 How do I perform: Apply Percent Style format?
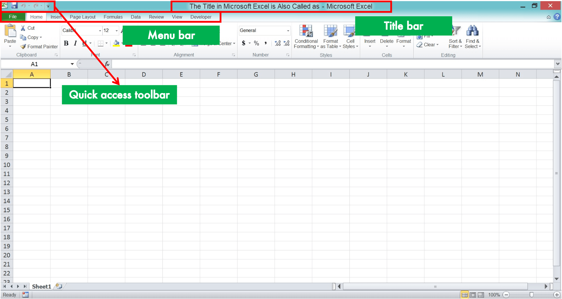click(x=256, y=43)
